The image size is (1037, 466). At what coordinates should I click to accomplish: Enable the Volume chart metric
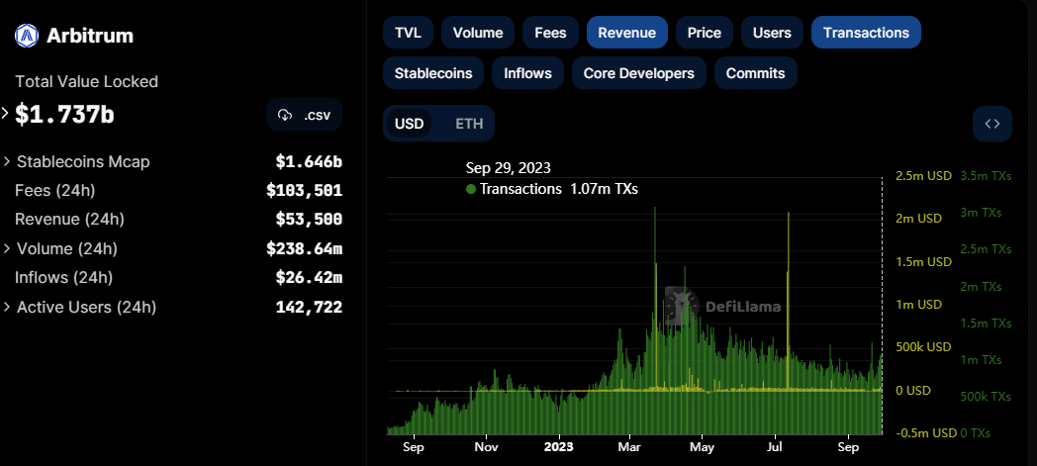478,33
